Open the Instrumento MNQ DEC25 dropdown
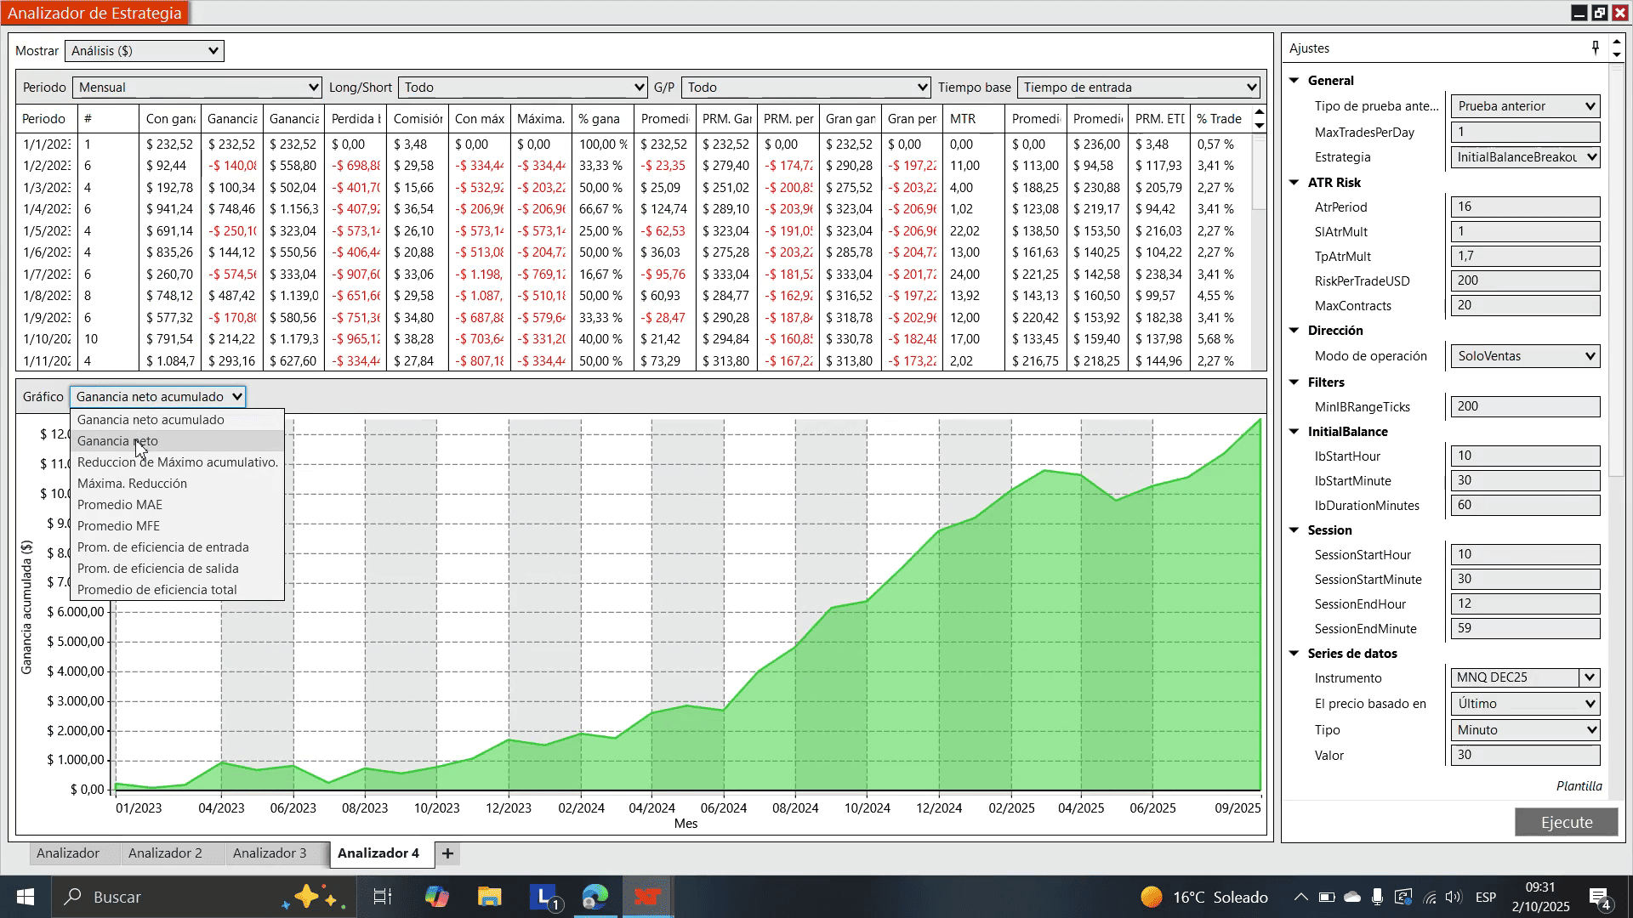The height and width of the screenshot is (918, 1633). pos(1589,677)
